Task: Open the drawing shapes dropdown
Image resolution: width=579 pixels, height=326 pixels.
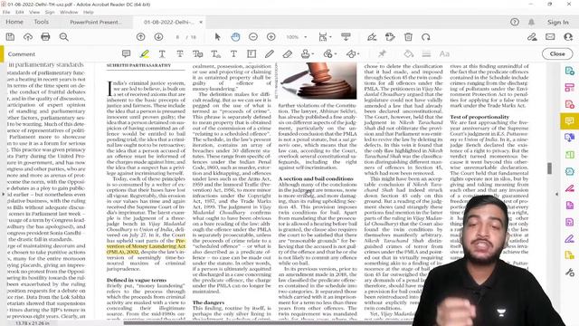Action: coord(353,54)
